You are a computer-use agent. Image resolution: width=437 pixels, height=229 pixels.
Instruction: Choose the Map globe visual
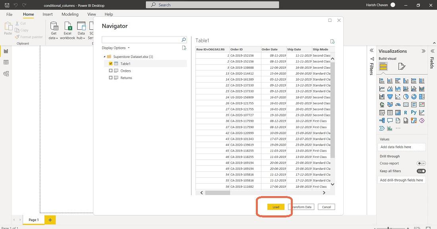(x=382, y=104)
